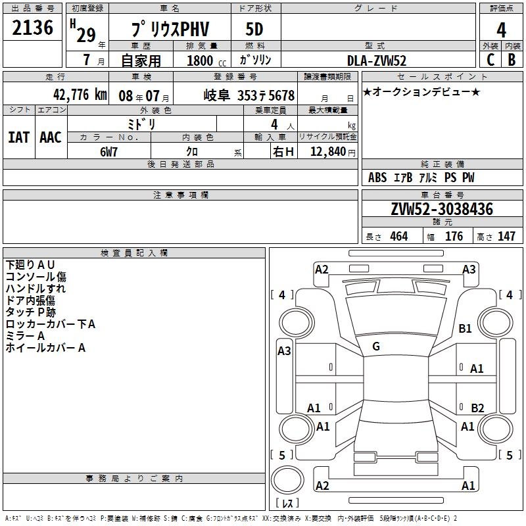
Task: Click the spare tire circle above レス
Action: pyautogui.click(x=287, y=479)
